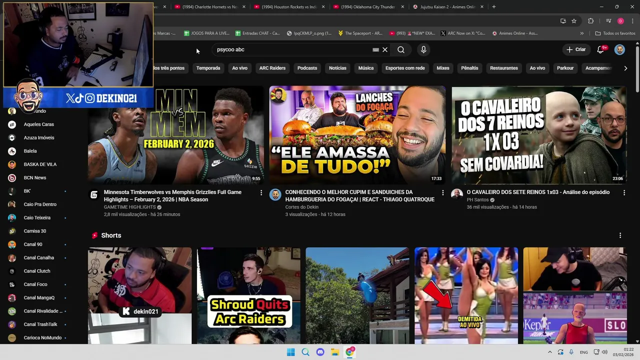Open the Canal Canalha subscription
Screen dimensions: 640x360
pyautogui.click(x=39, y=257)
